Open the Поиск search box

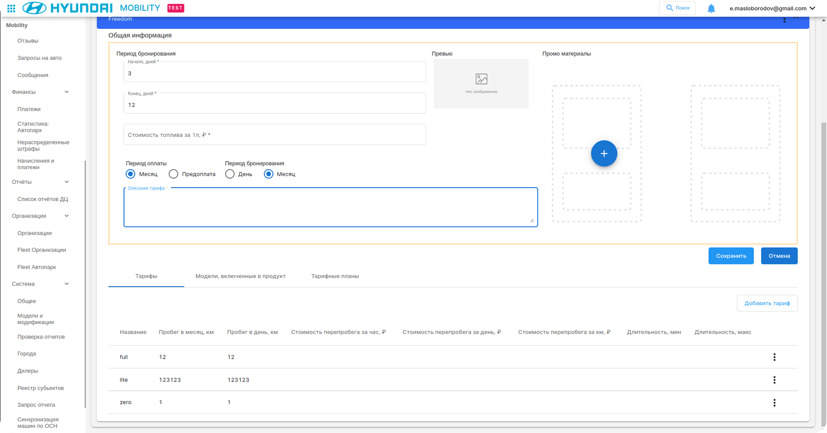677,8
